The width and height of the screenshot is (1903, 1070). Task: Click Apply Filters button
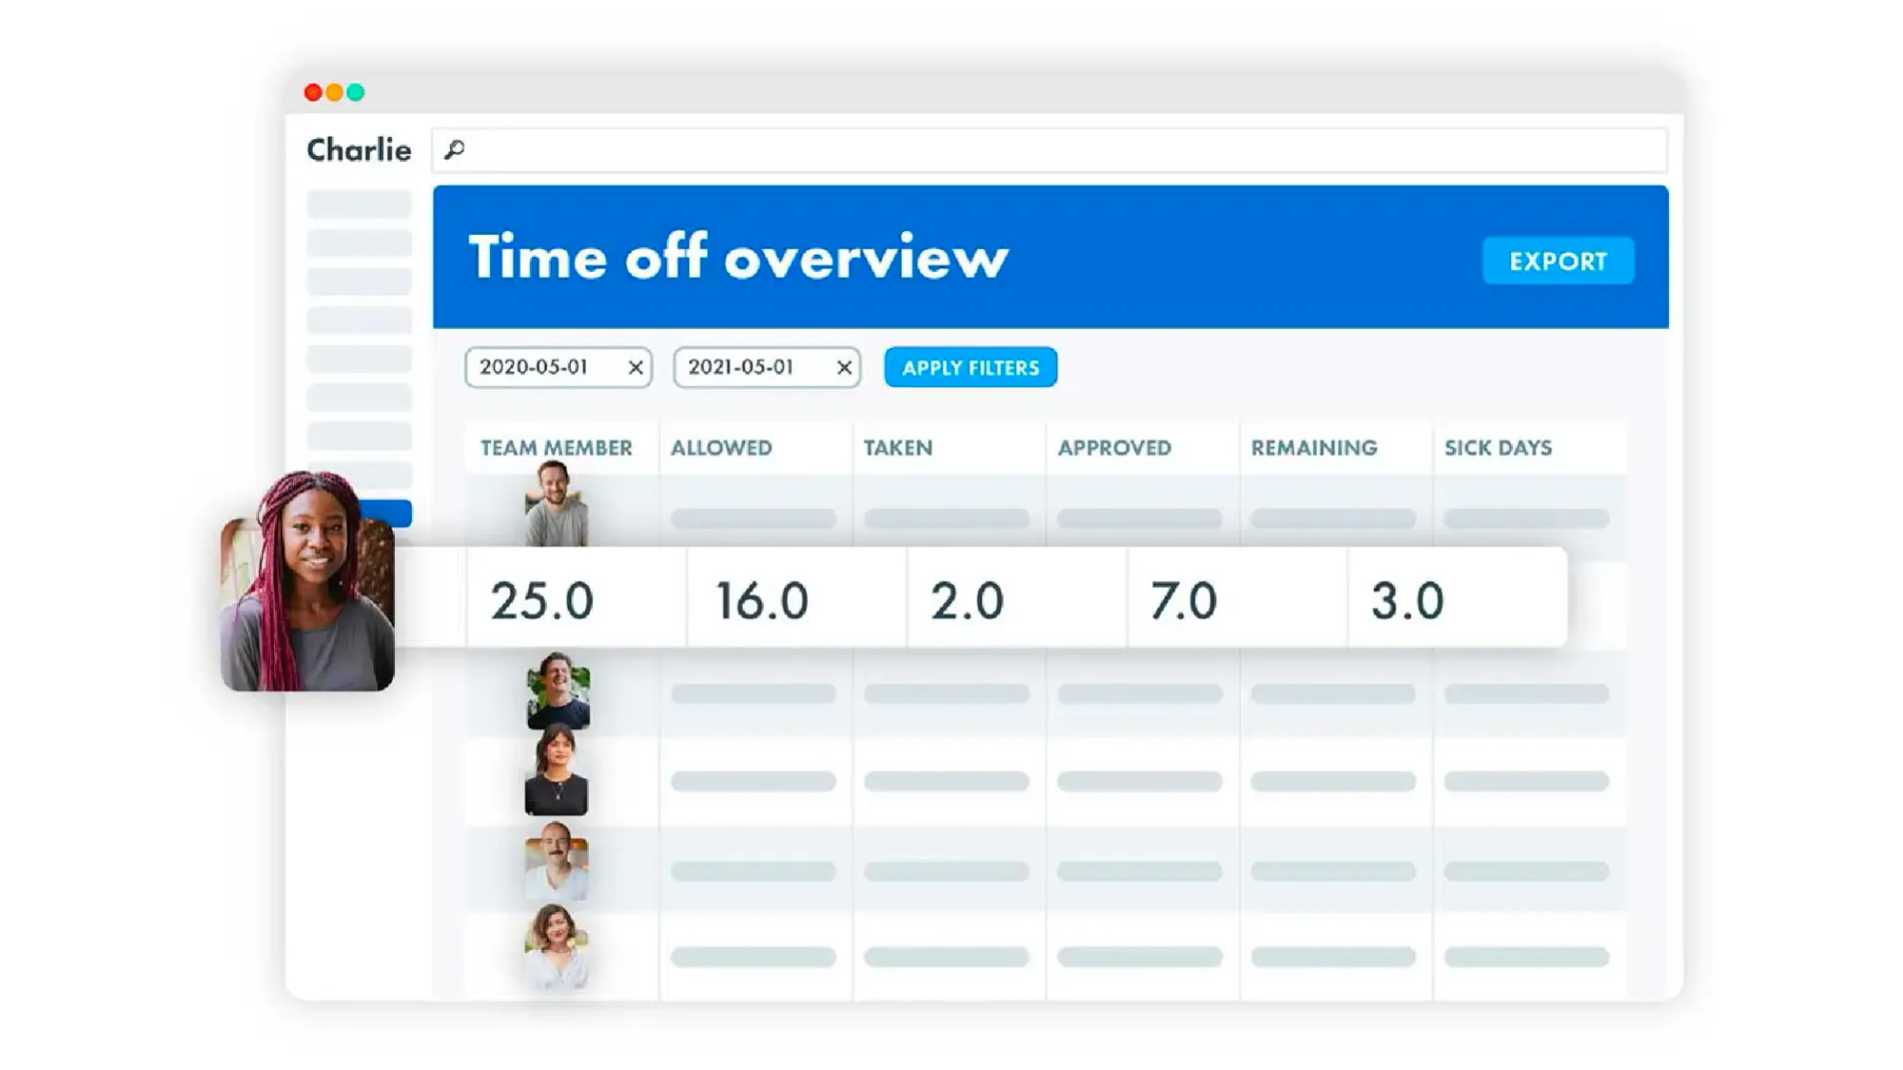pyautogui.click(x=971, y=367)
